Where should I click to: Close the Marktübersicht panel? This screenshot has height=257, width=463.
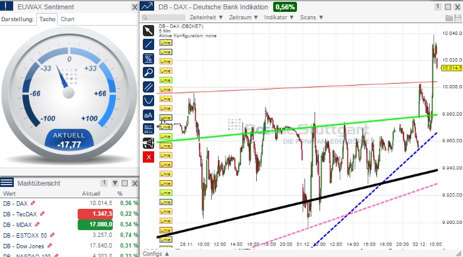[135, 184]
